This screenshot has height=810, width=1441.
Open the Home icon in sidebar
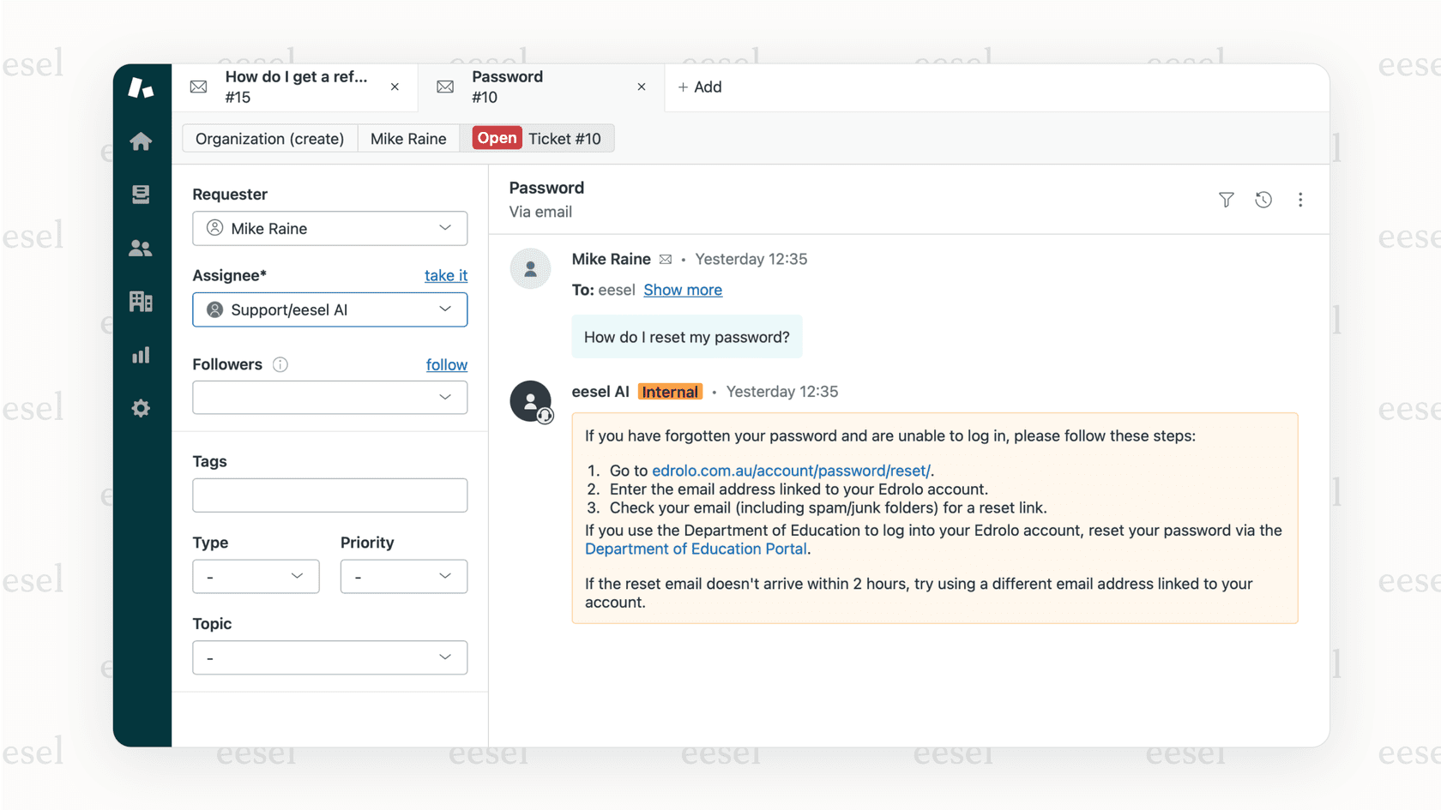coord(141,141)
